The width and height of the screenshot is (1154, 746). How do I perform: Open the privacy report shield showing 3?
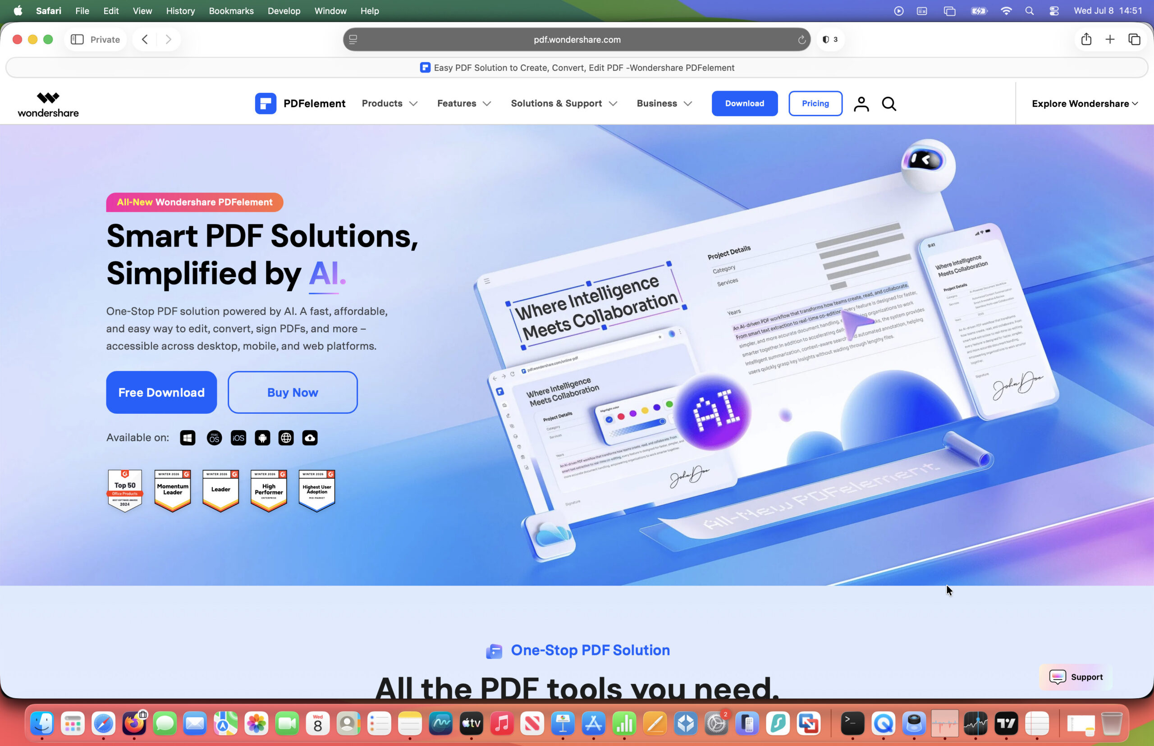pos(830,39)
